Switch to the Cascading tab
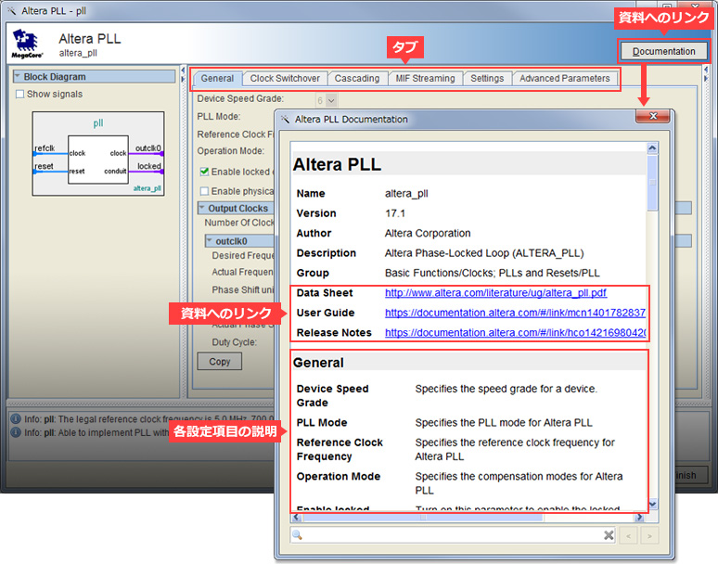 click(357, 78)
